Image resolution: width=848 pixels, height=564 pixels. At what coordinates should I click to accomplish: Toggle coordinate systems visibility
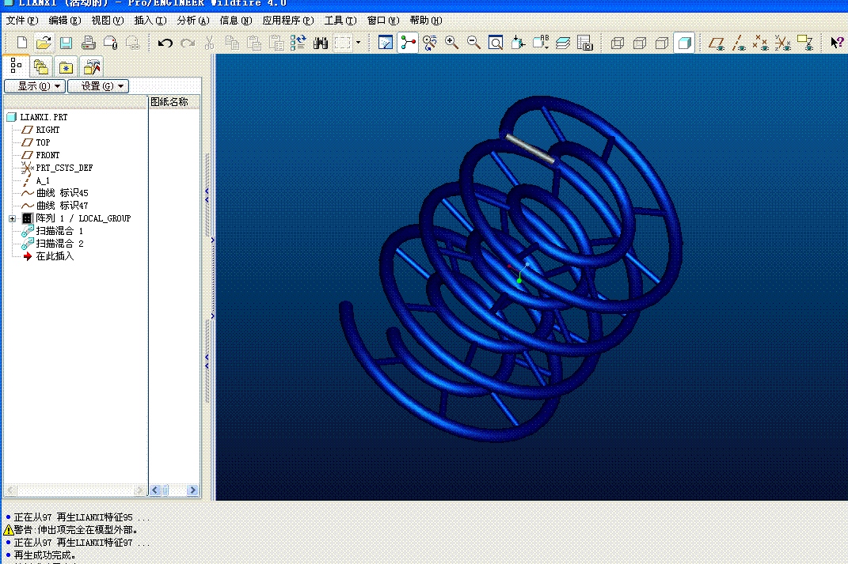(x=783, y=43)
